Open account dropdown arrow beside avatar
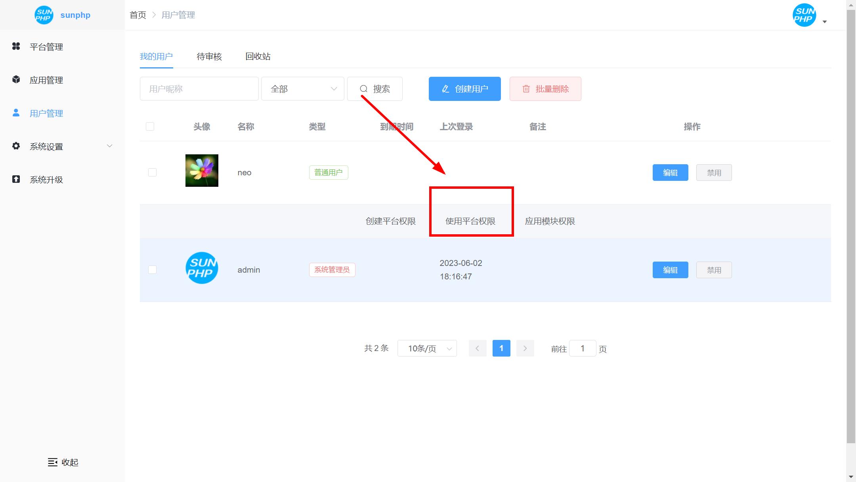The image size is (856, 482). 825,22
